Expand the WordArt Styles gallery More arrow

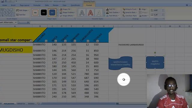point(104,16)
